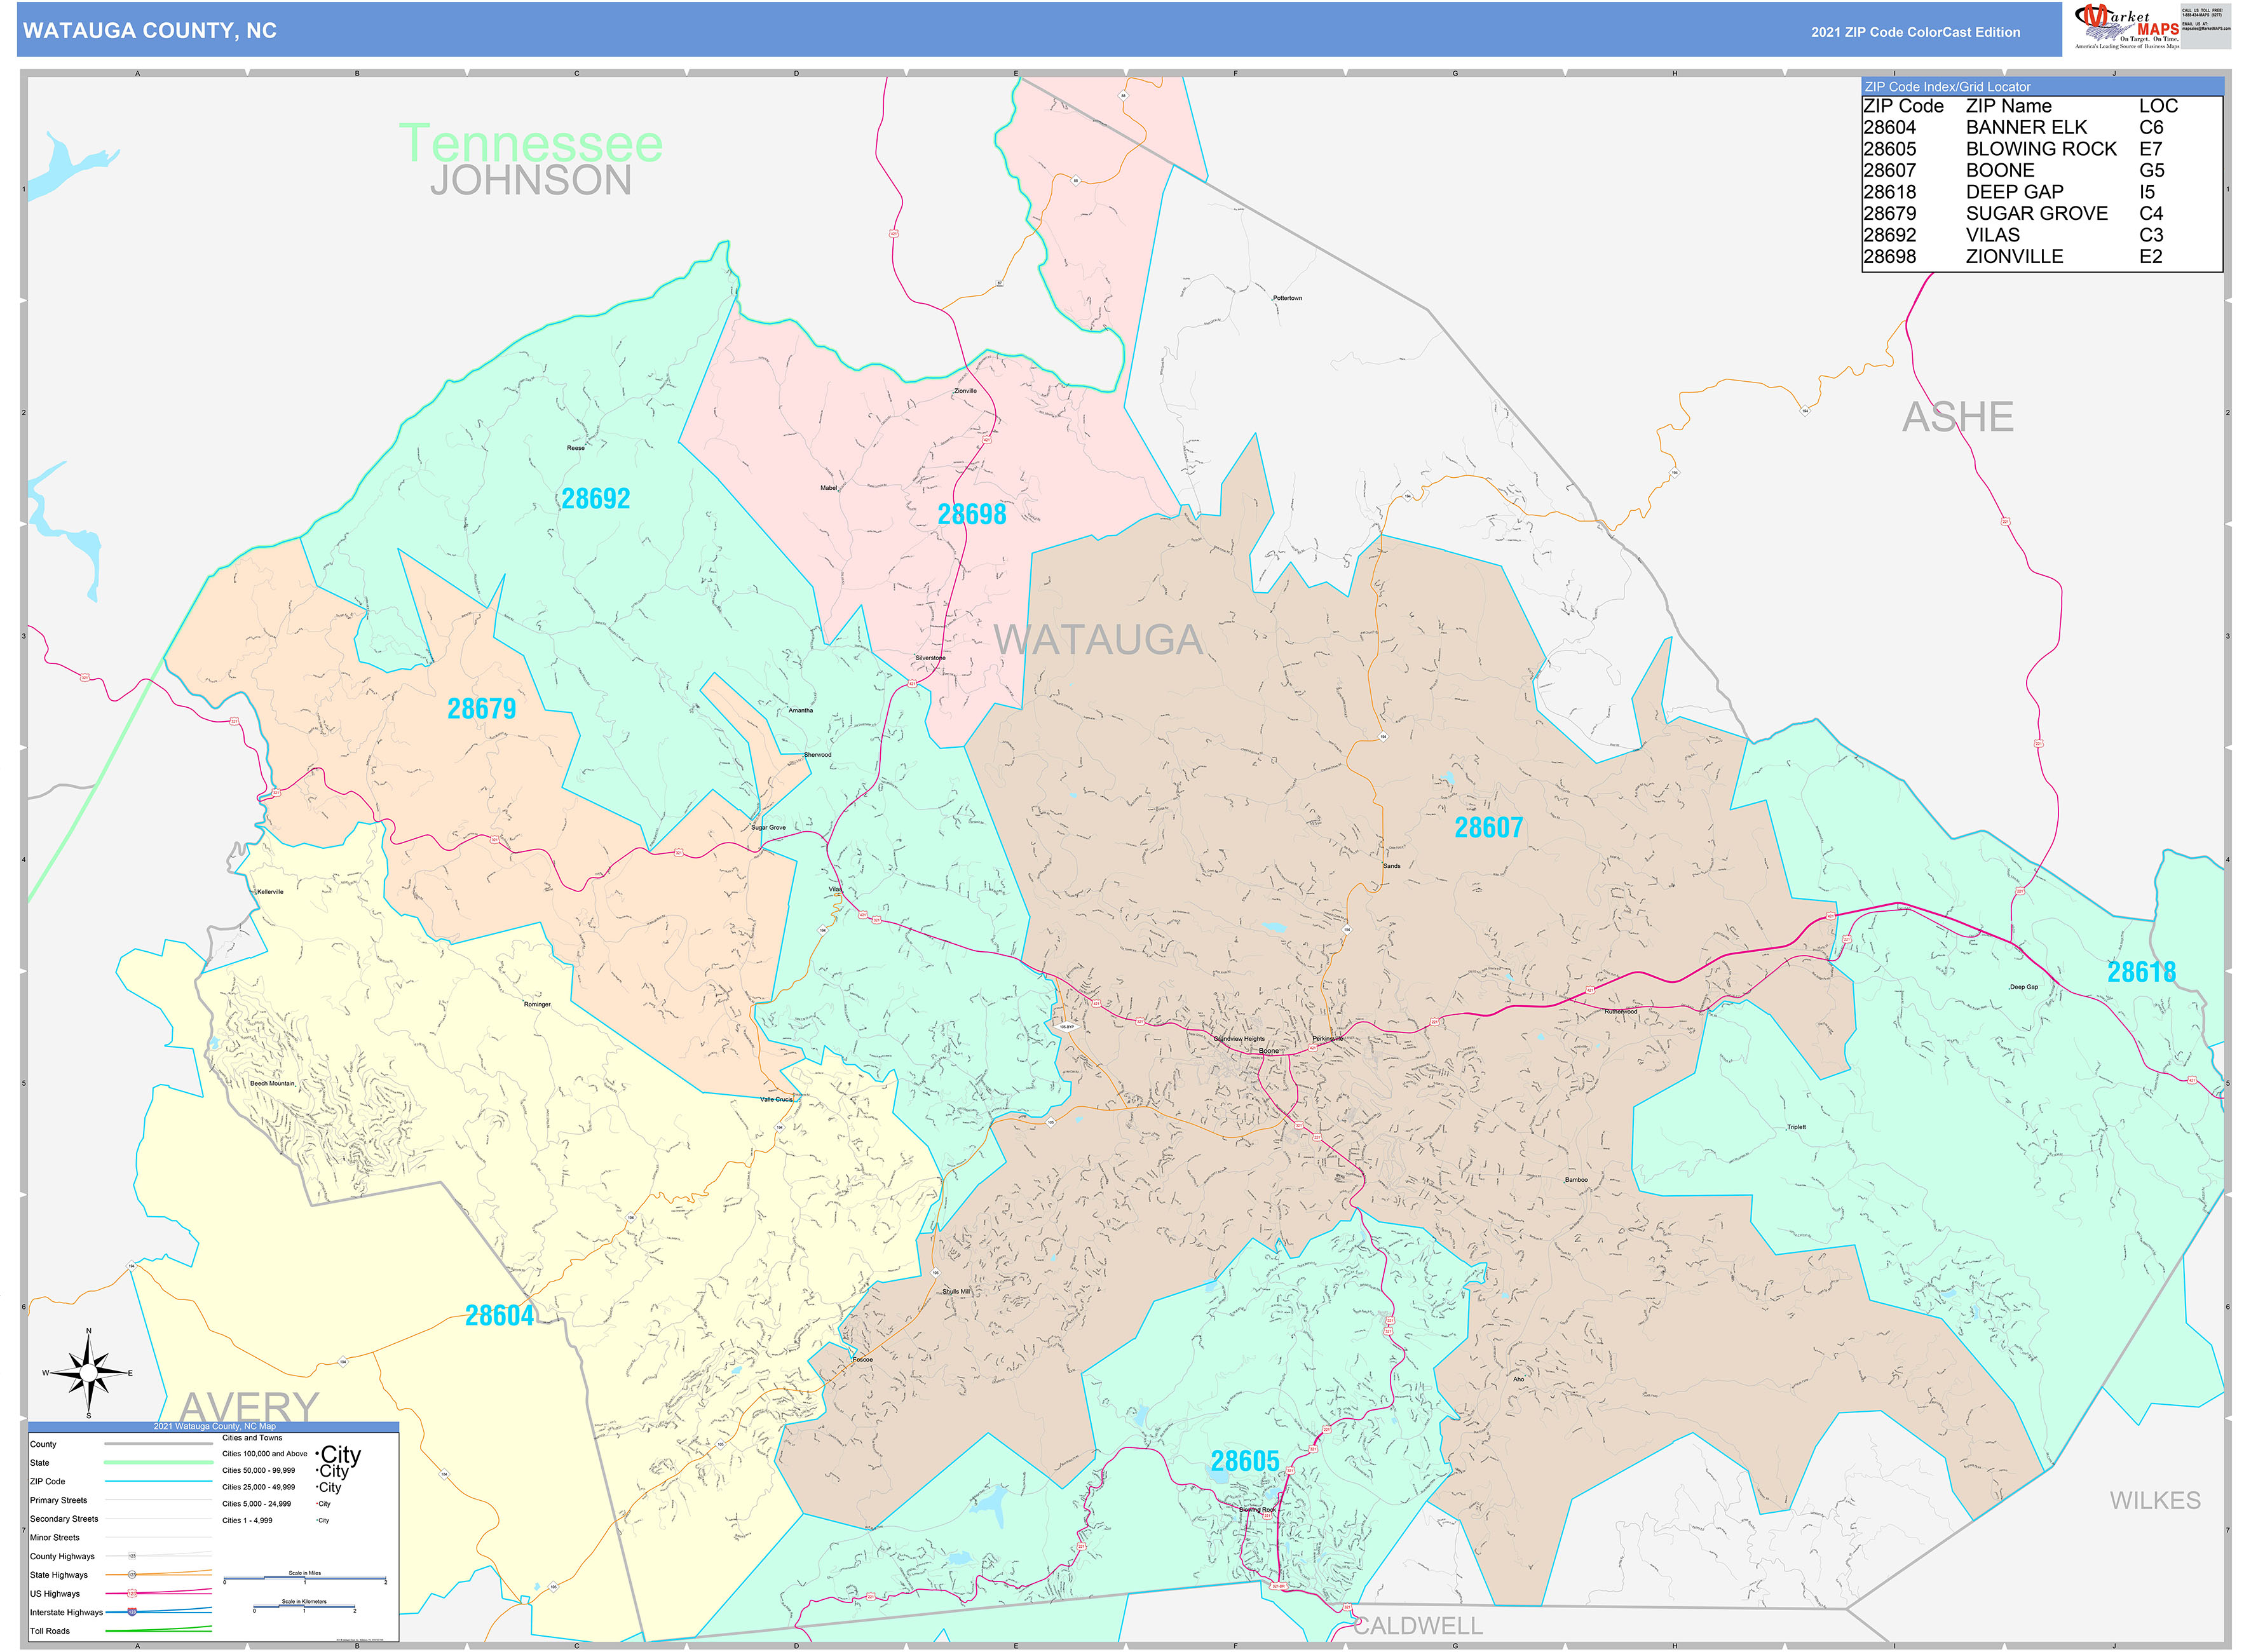Click the ASHE county label
This screenshot has width=2244, height=1652.
pos(1957,417)
